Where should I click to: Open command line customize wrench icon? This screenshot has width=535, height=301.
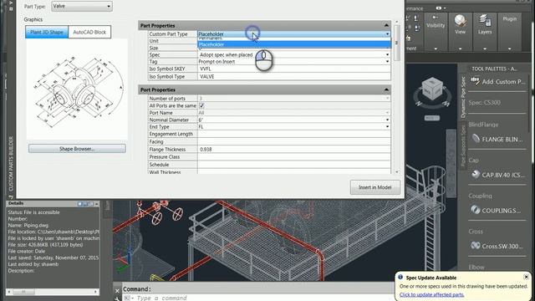pyautogui.click(x=117, y=298)
